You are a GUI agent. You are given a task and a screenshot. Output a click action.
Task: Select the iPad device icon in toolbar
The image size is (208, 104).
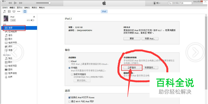coord(25,11)
